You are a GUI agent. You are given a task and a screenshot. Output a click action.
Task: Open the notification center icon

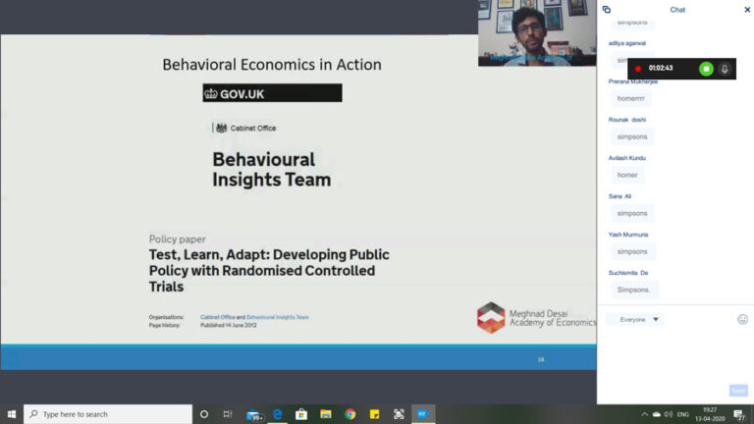(x=739, y=414)
